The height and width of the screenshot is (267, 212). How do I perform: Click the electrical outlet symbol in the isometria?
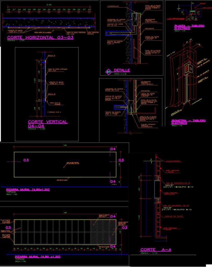187,69
